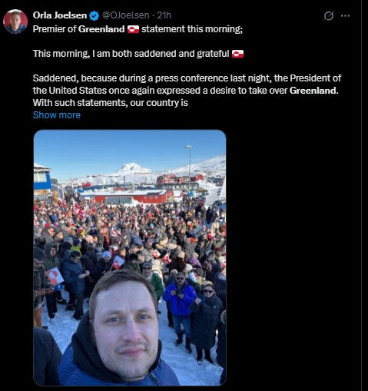The height and width of the screenshot is (391, 368).
Task: Click the 'statement this morning;' text
Action: [192, 29]
